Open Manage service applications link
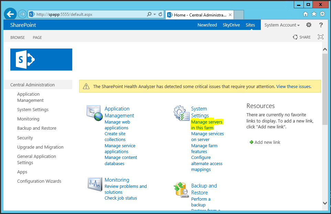The image size is (331, 214). (x=120, y=149)
